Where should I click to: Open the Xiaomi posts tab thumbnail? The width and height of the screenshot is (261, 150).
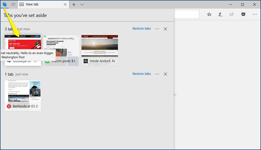pos(61,50)
